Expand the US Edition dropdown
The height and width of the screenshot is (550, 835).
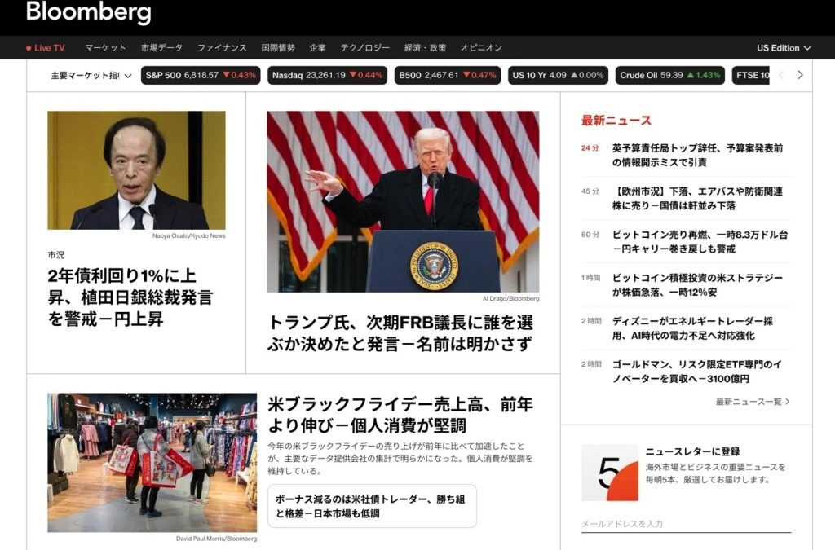[783, 48]
